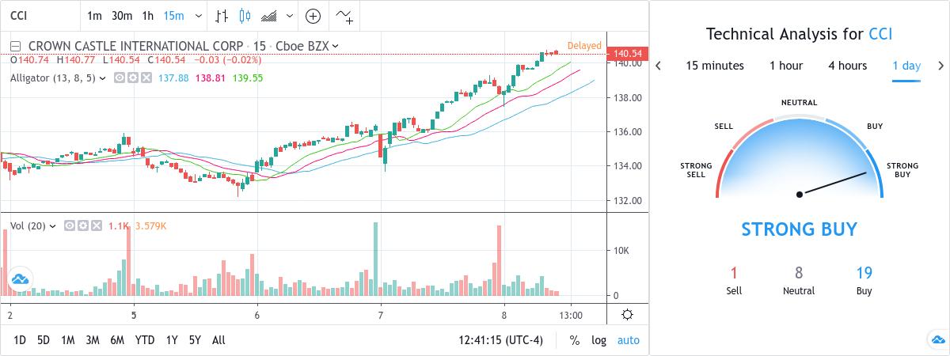Set date range to 5D
950x356 pixels.
44,340
